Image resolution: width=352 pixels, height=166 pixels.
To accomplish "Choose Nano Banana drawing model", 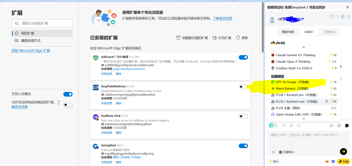I will [304, 89].
